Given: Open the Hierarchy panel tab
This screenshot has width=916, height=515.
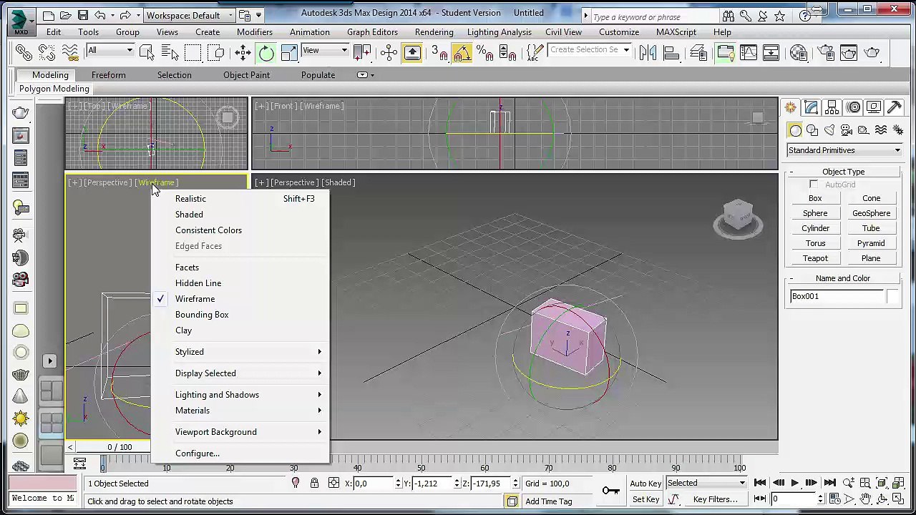Looking at the screenshot, I should (832, 107).
